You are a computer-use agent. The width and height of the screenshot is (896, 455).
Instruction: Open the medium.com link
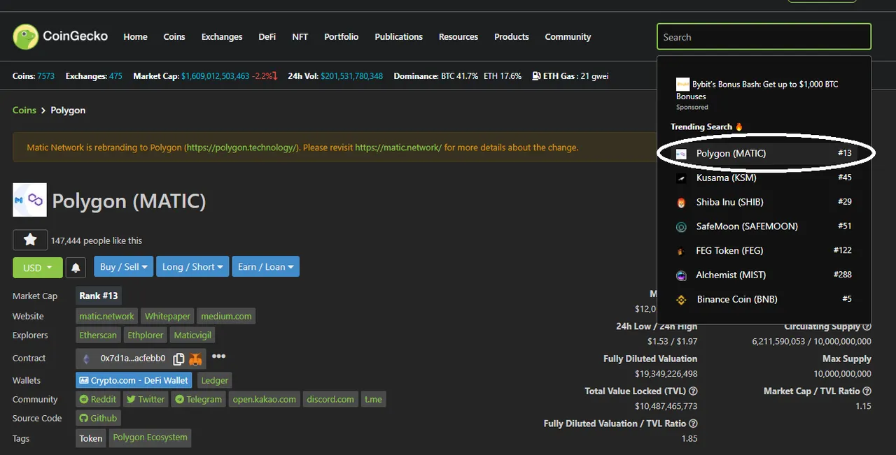226,316
